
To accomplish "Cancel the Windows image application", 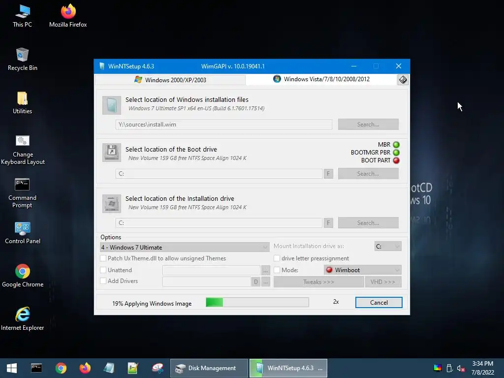I will pos(378,303).
